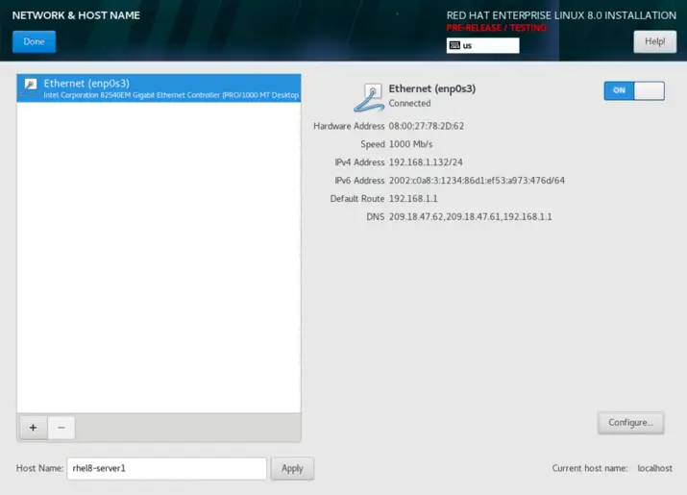Open the Configure... dialog for enp0s3
Screen dimensions: 687x495
click(629, 422)
